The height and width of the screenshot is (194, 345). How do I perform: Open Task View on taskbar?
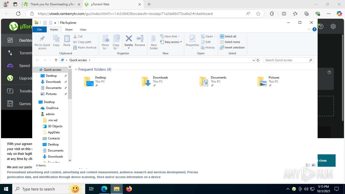[91, 189]
